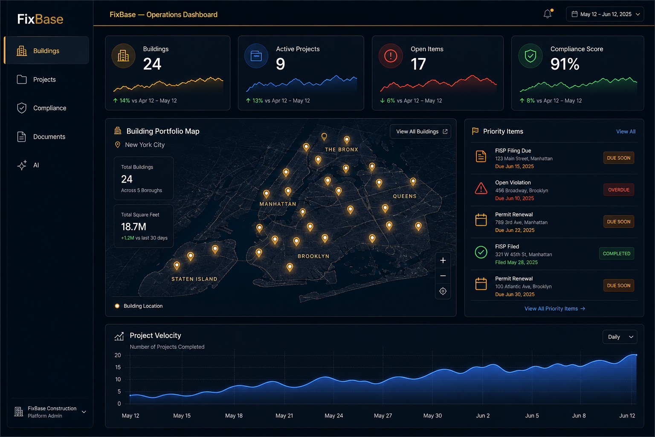
Task: Click the calendar icon for 789 3rd Ave permit
Action: 481,220
